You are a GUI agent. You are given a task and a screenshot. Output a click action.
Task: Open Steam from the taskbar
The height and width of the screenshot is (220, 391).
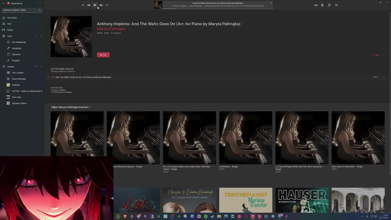click(212, 216)
